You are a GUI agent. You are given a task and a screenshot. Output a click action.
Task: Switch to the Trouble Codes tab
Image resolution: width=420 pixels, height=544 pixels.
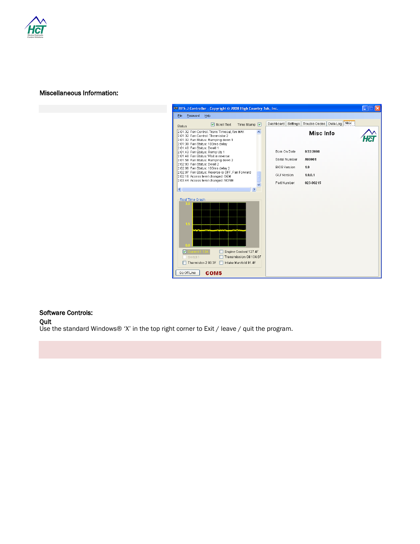[314, 124]
